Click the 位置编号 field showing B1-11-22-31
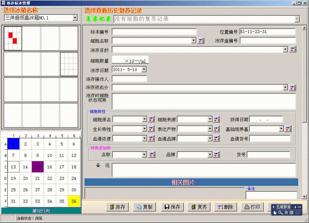Screen dimensions: 309x223 267,32
